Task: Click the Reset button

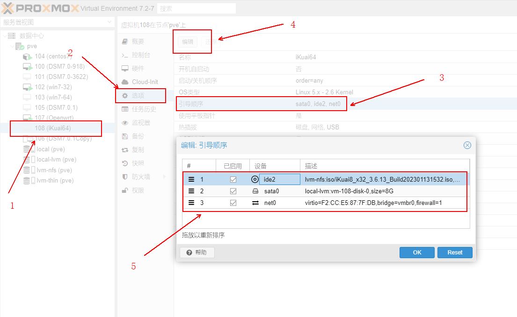Action: click(x=455, y=253)
